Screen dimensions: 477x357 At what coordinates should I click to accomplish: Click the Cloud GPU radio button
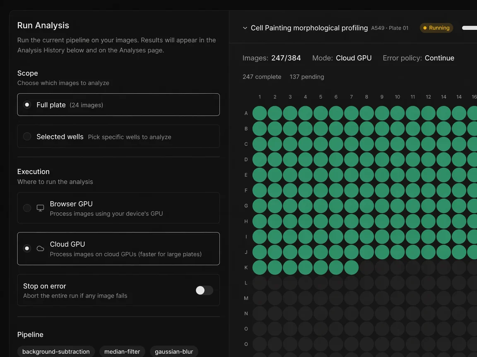tap(27, 249)
